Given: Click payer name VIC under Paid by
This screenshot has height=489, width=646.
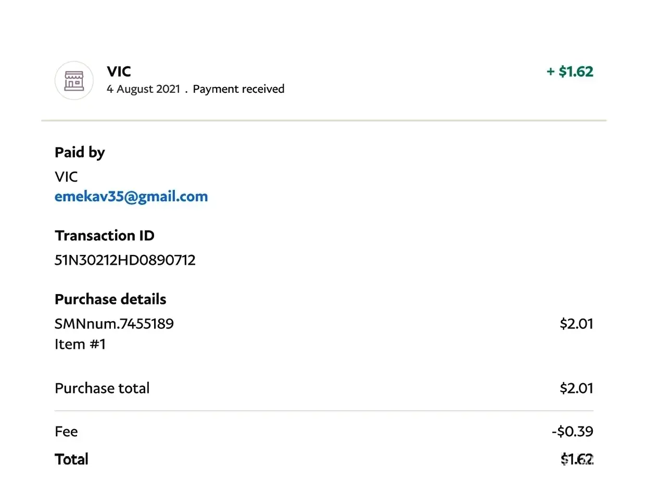Looking at the screenshot, I should pos(66,177).
